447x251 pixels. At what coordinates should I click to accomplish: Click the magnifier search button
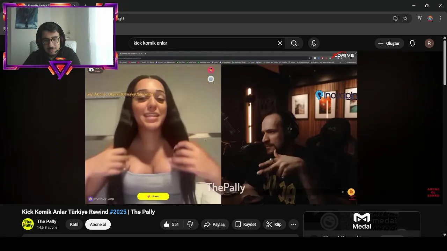294,43
